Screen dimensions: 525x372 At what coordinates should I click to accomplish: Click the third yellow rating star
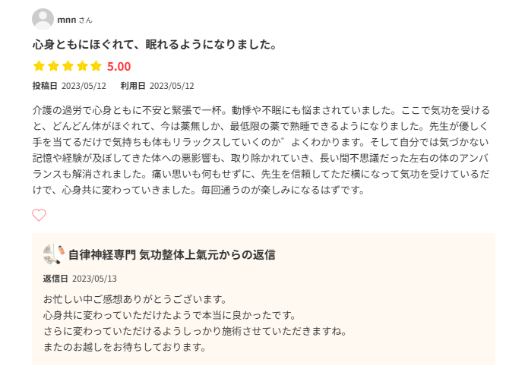(x=68, y=66)
